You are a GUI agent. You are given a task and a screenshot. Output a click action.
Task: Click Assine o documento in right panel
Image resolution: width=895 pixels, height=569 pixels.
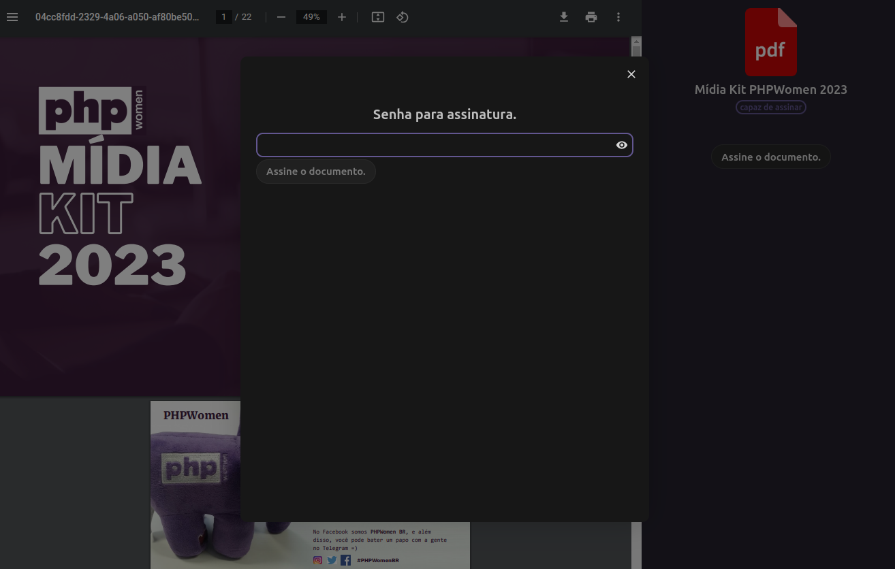coord(771,157)
